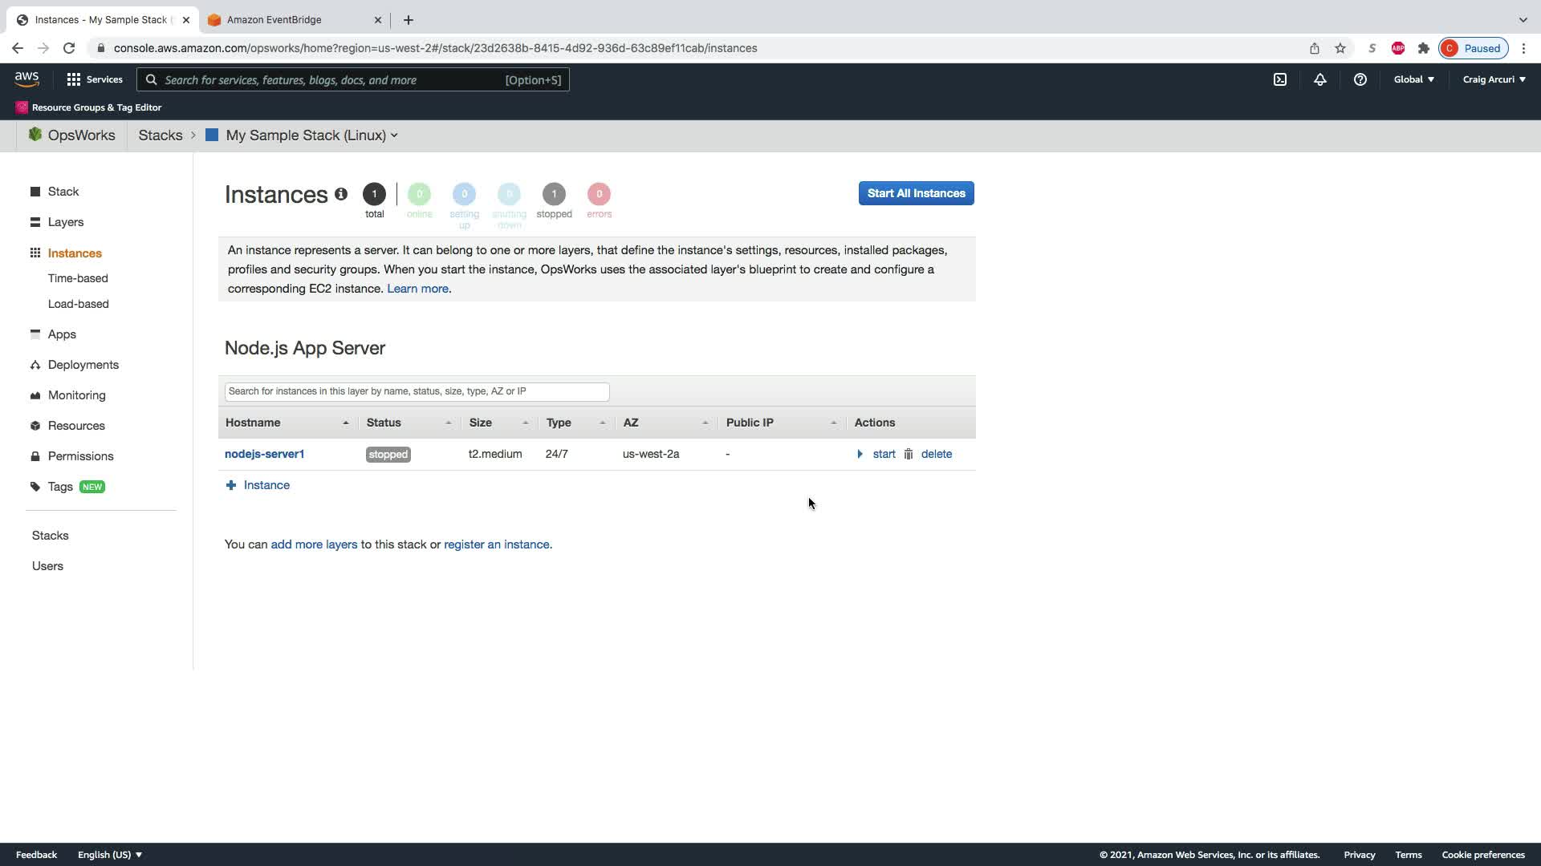The width and height of the screenshot is (1541, 866).
Task: Click Start All Instances button
Action: point(916,193)
